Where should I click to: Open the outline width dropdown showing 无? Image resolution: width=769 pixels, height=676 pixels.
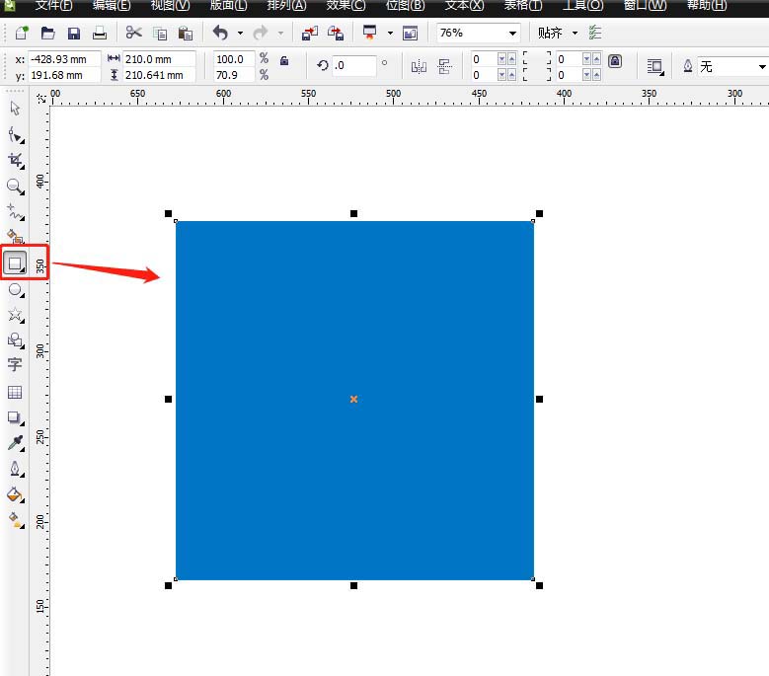(x=732, y=66)
